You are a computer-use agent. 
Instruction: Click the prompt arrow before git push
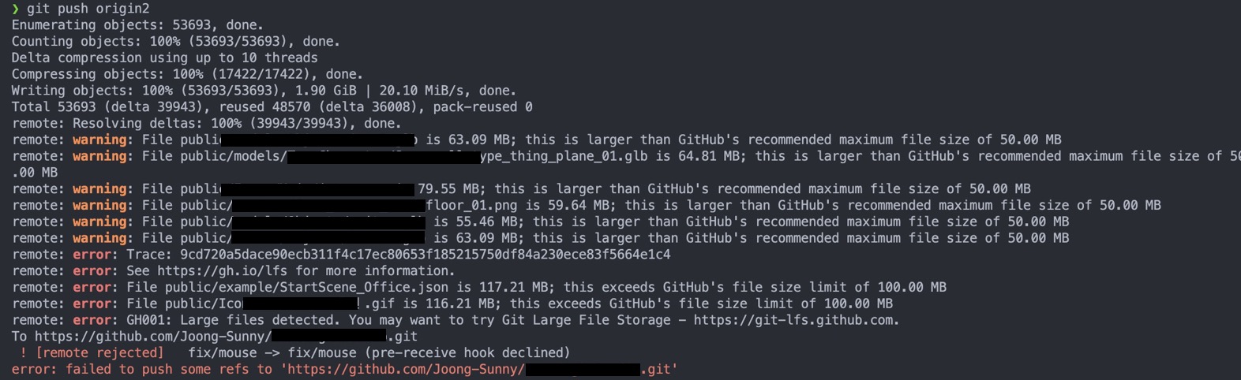(x=15, y=9)
